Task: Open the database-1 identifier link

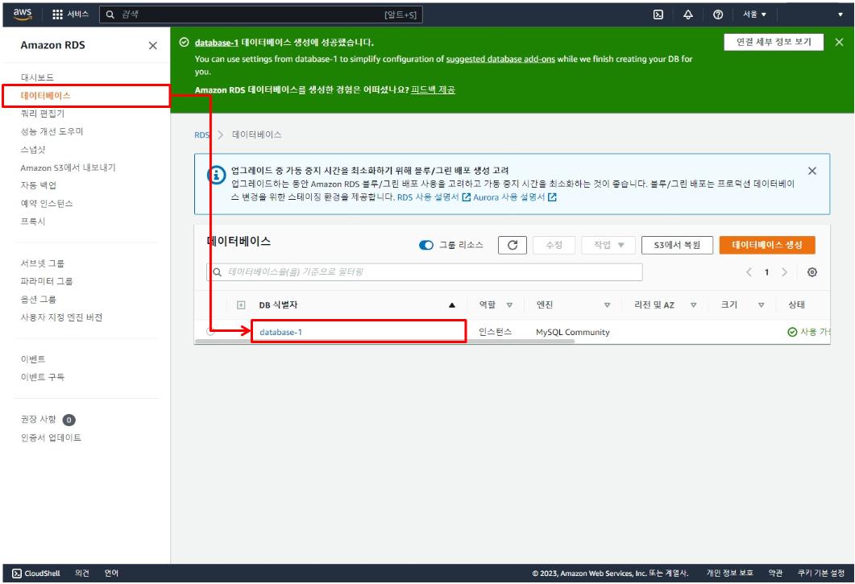Action: 280,332
